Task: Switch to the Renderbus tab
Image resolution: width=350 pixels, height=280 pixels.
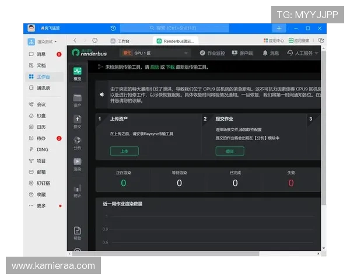Action: click(x=176, y=41)
